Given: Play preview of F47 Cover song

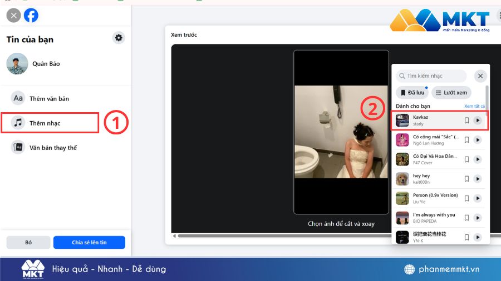Looking at the screenshot, I should pos(478,159).
